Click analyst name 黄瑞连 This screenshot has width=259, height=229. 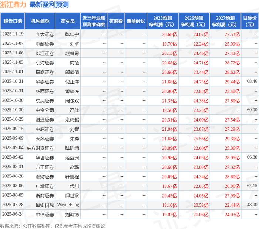click(72, 91)
